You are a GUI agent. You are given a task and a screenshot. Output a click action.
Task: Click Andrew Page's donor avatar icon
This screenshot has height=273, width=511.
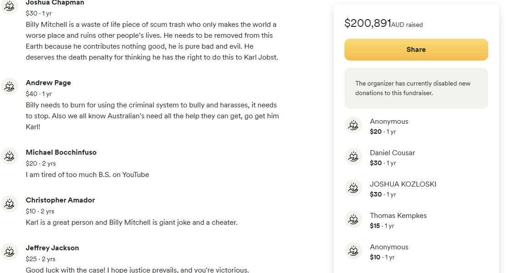point(9,86)
